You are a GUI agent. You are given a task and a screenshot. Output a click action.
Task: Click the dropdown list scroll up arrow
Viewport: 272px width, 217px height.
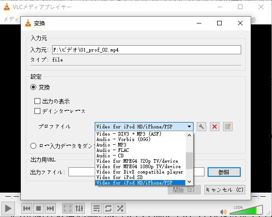click(189, 135)
